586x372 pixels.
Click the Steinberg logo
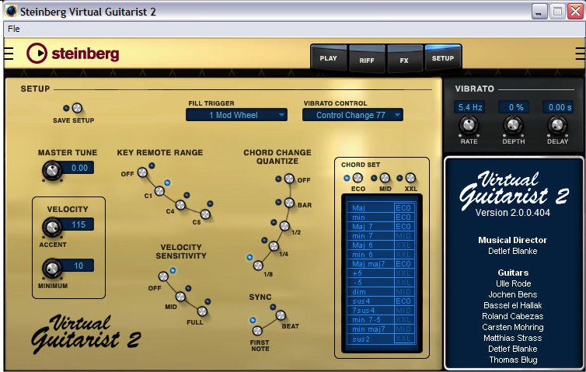coord(72,53)
